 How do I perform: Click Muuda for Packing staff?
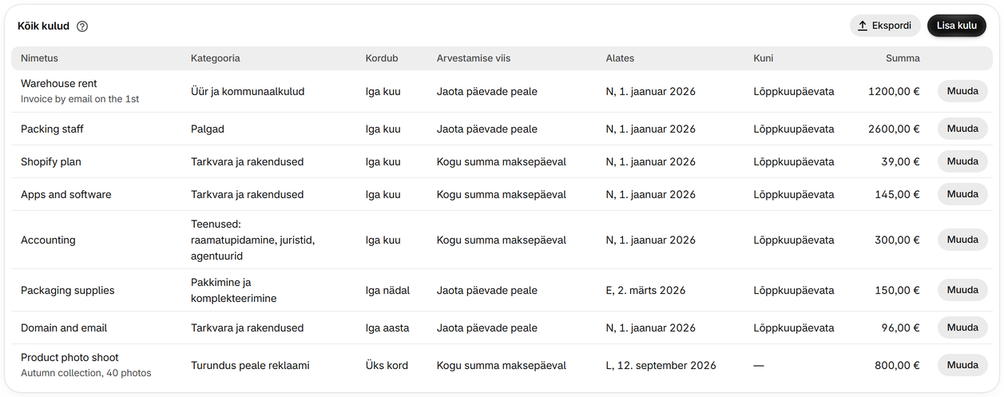962,129
